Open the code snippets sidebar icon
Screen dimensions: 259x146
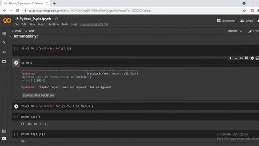point(4,52)
